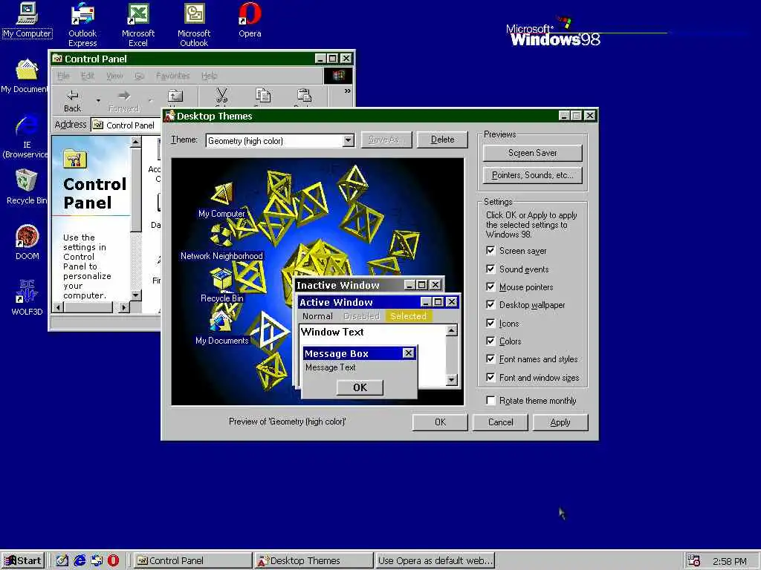Expand the Back button history arrow

98,101
